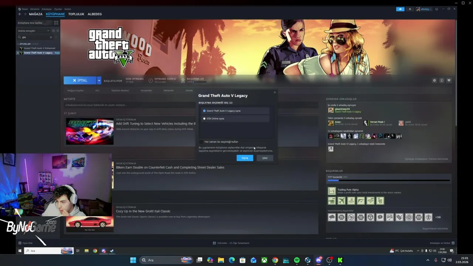The image size is (473, 266).
Task: Open Windows Start button on taskbar
Action: pyautogui.click(x=133, y=260)
